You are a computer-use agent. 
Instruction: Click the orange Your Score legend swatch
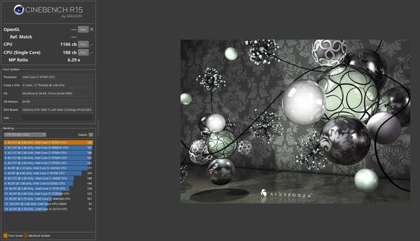point(5,236)
